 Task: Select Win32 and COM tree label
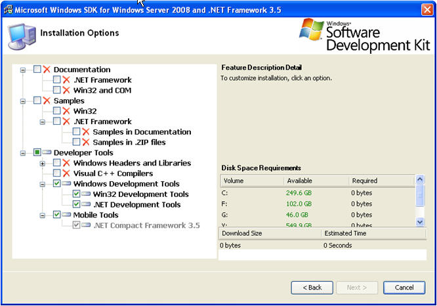click(102, 91)
